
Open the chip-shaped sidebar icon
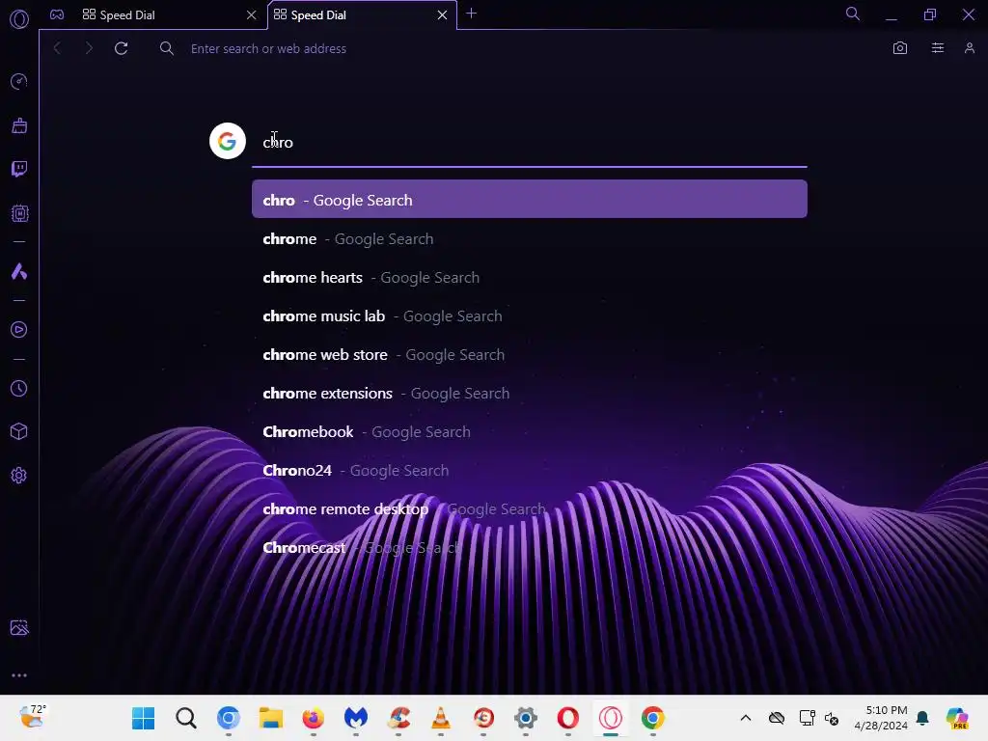point(19,213)
